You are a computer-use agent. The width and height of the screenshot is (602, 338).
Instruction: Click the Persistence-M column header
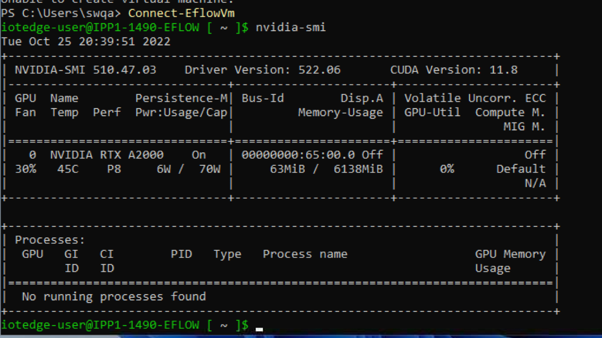tap(181, 98)
